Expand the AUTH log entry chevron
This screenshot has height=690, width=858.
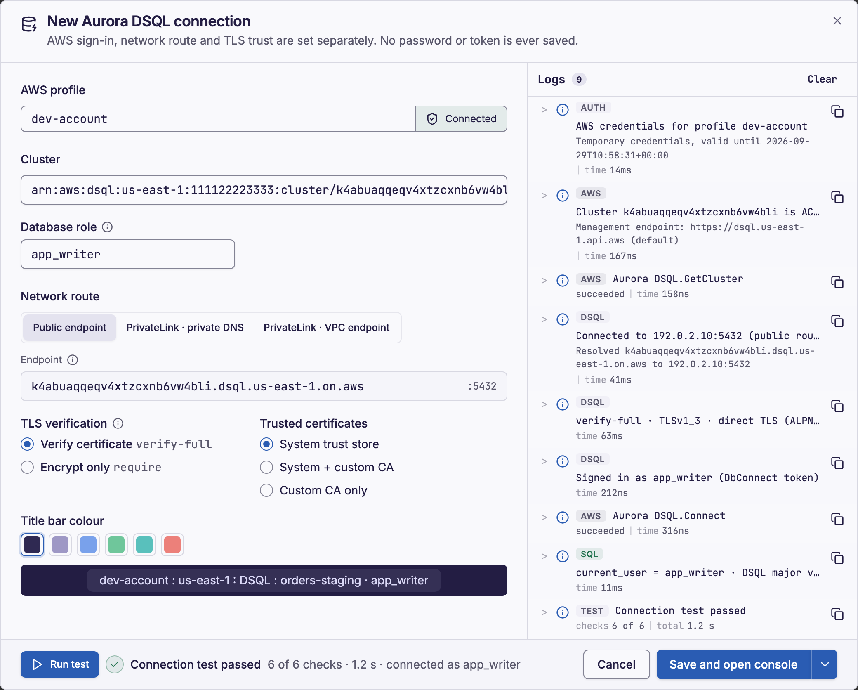click(544, 110)
